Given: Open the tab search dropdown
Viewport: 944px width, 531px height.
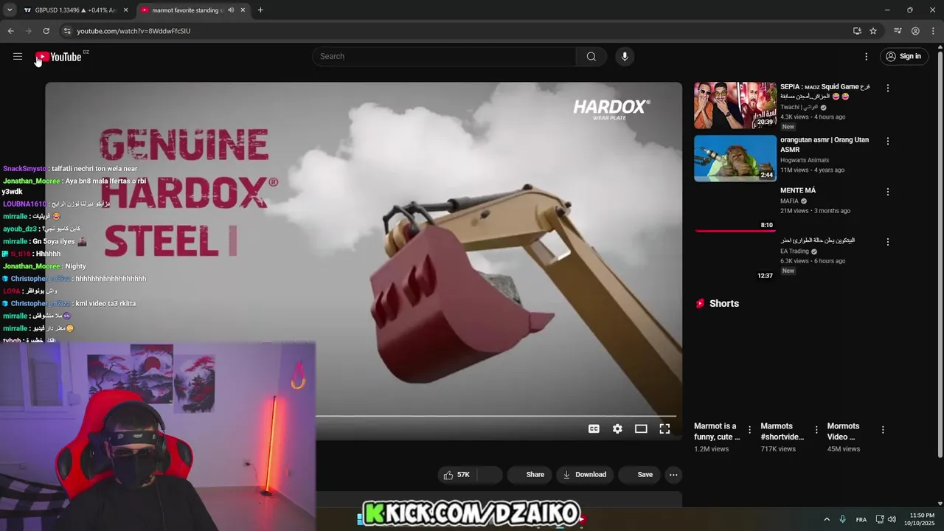Looking at the screenshot, I should click(10, 10).
